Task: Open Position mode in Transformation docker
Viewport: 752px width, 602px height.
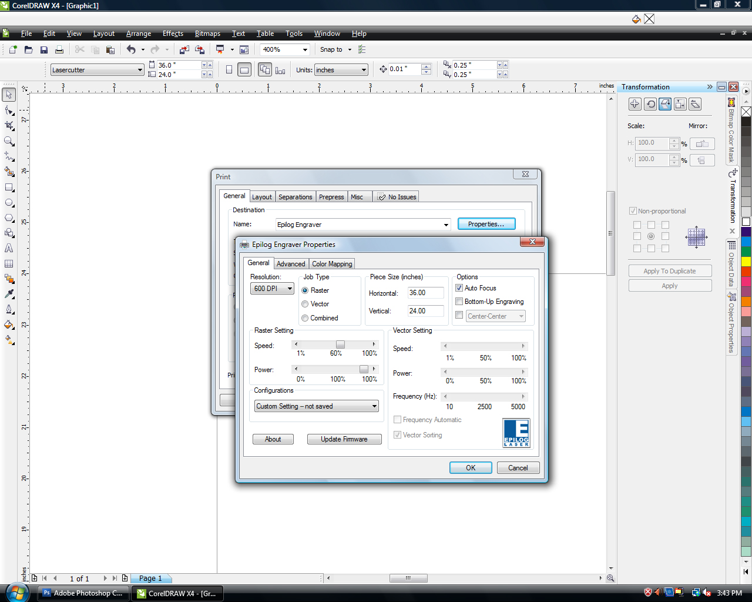Action: pos(634,104)
